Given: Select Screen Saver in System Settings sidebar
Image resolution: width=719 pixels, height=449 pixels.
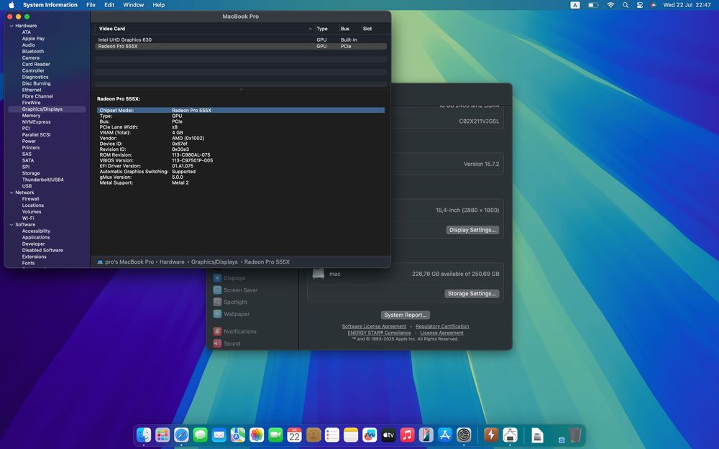Looking at the screenshot, I should 241,290.
